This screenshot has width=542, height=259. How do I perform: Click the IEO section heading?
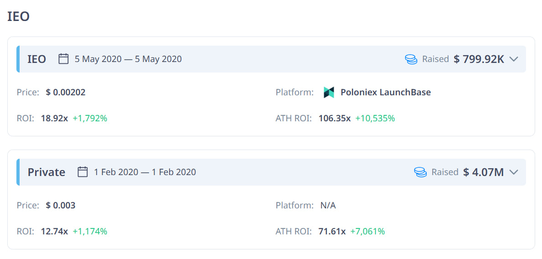tap(19, 16)
